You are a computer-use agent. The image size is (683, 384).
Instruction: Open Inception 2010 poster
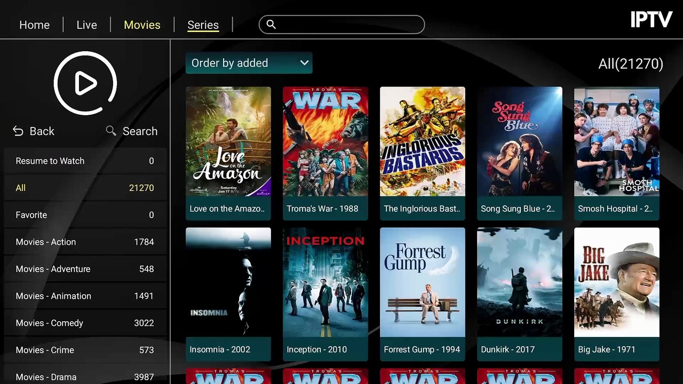coord(325,282)
